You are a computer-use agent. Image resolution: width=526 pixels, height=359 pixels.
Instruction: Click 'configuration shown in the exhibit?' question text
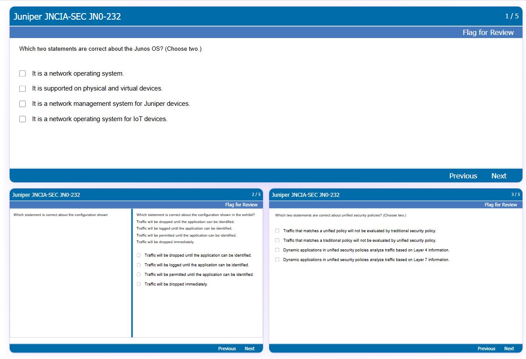[x=195, y=215]
